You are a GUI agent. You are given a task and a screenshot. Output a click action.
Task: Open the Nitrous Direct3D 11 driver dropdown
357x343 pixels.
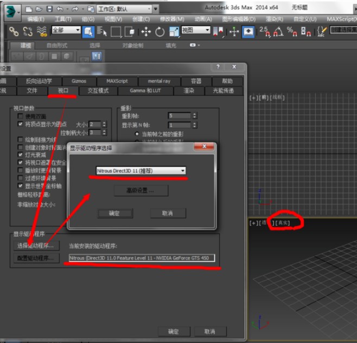(141, 171)
